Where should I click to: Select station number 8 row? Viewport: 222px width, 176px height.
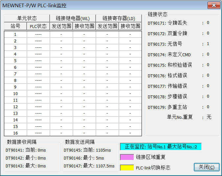coord(15,80)
